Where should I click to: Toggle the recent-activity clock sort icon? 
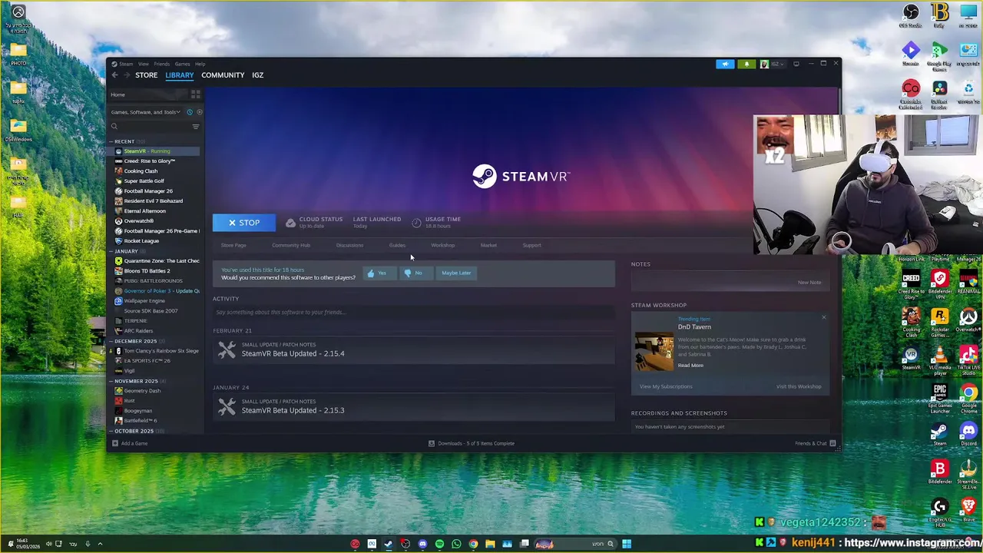point(190,112)
